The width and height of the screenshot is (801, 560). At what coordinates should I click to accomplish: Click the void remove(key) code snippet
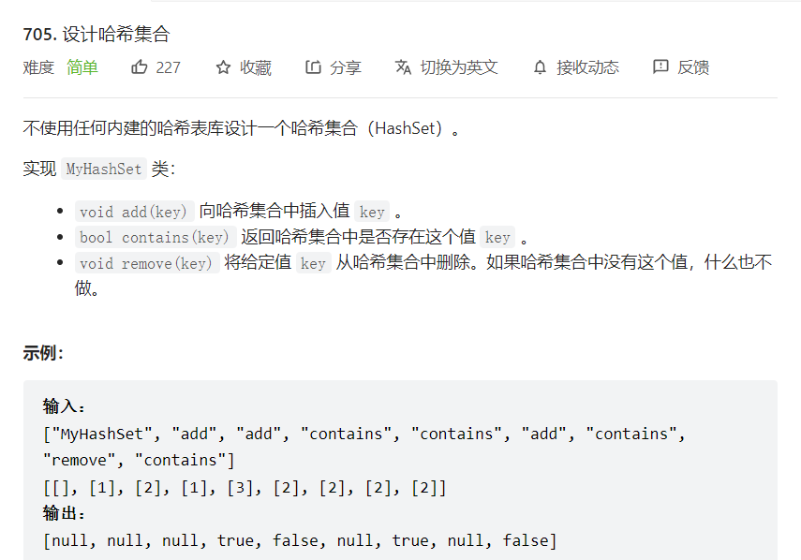pos(147,263)
